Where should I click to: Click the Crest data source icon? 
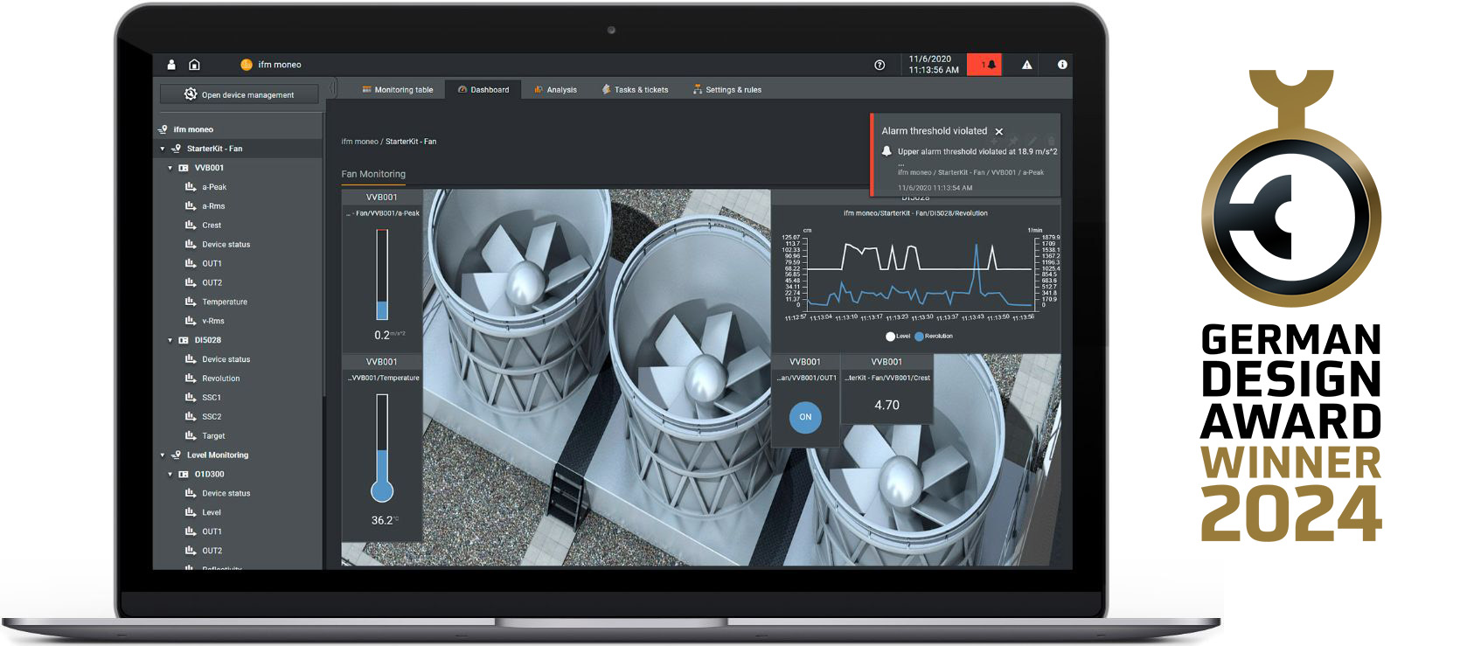(x=191, y=226)
